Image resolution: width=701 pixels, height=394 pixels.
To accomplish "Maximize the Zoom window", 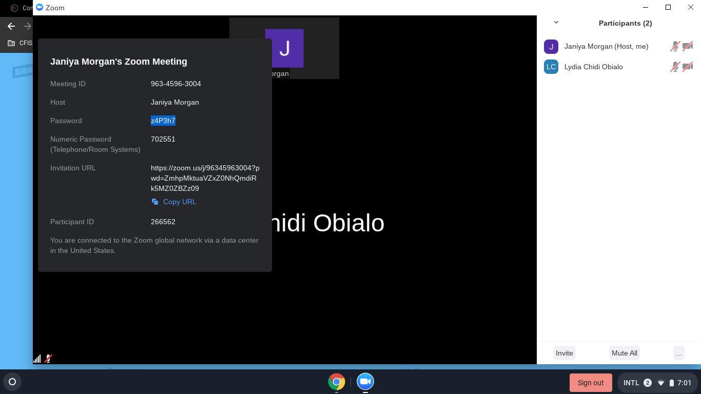I will [668, 7].
